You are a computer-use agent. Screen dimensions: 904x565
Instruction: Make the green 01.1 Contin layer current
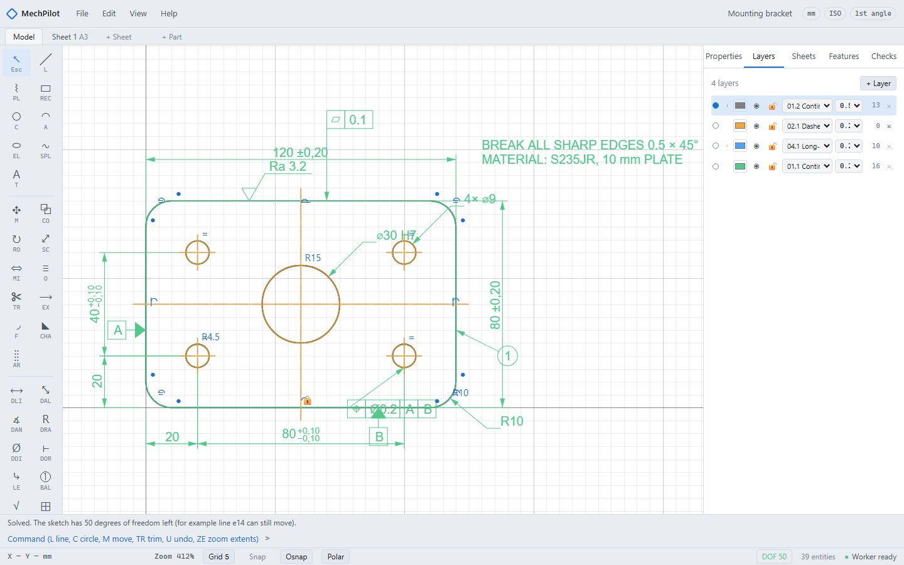point(716,166)
